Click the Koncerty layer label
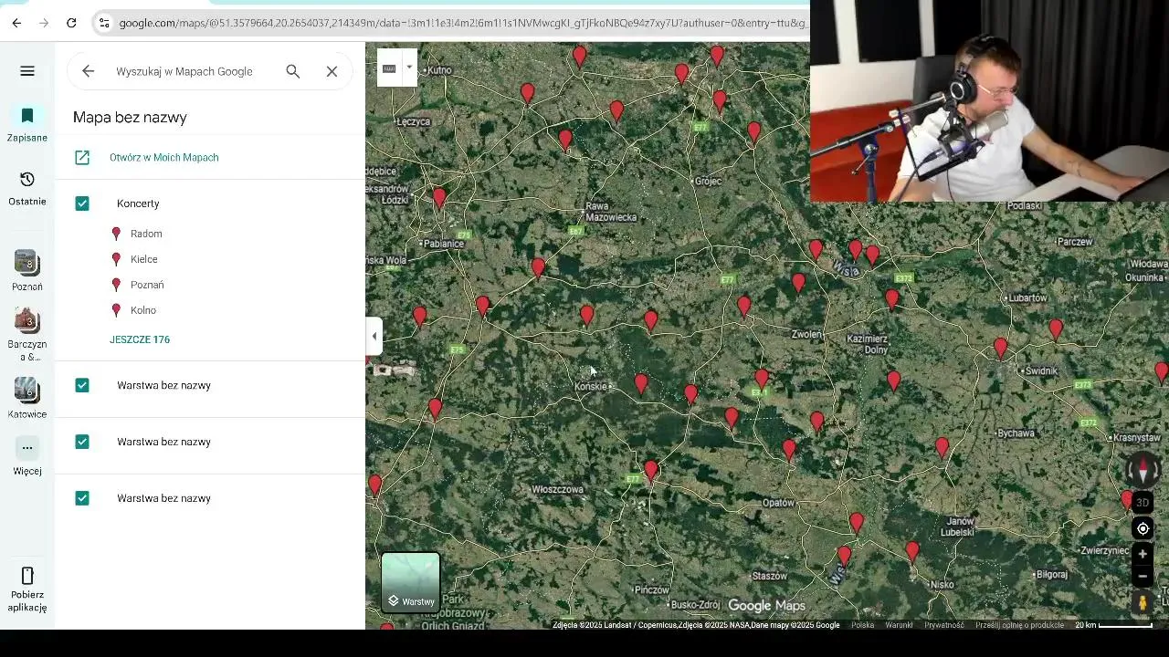 coord(138,203)
